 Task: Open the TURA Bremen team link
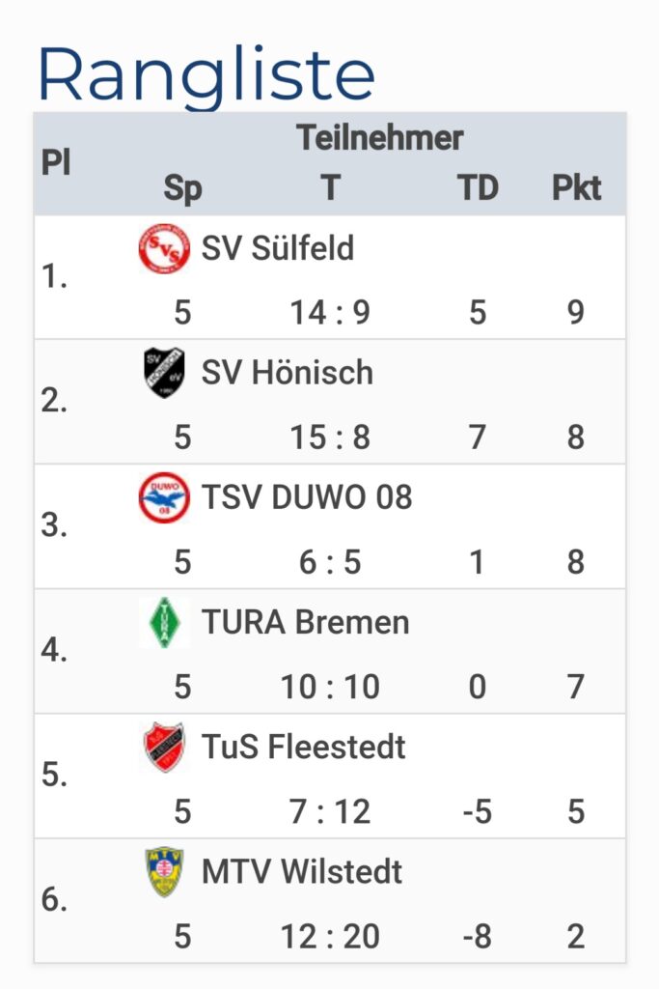click(x=306, y=622)
